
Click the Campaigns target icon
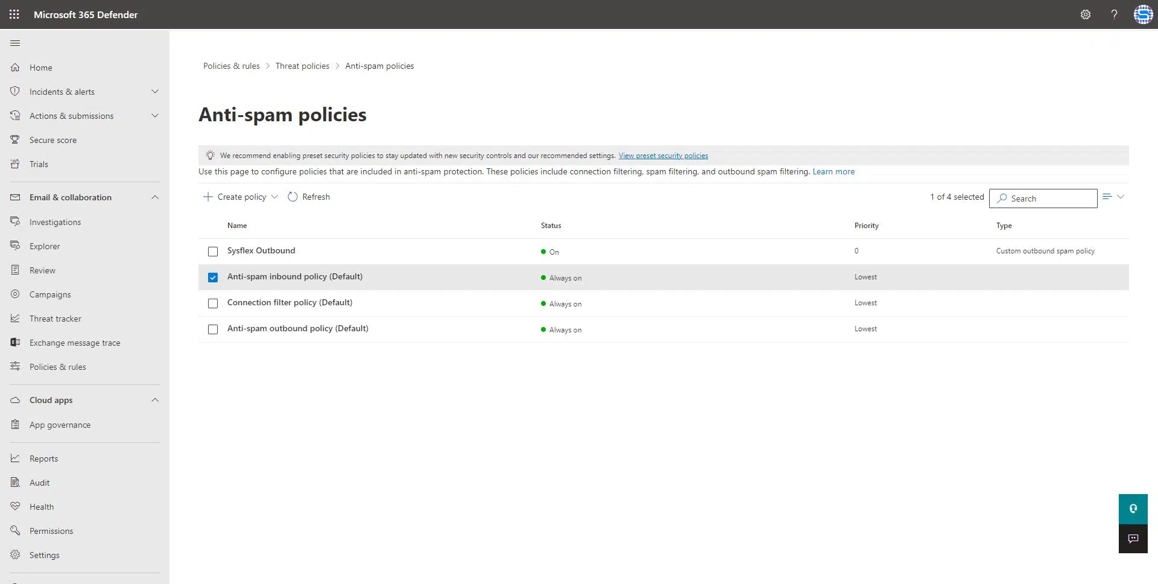coord(16,294)
